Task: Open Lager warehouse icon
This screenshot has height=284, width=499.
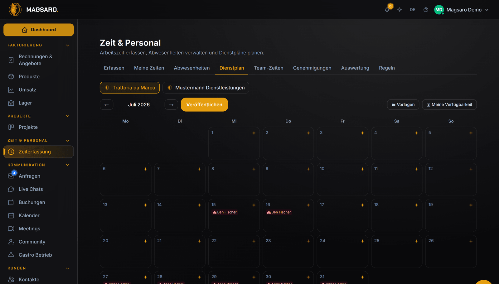Action: [11, 103]
